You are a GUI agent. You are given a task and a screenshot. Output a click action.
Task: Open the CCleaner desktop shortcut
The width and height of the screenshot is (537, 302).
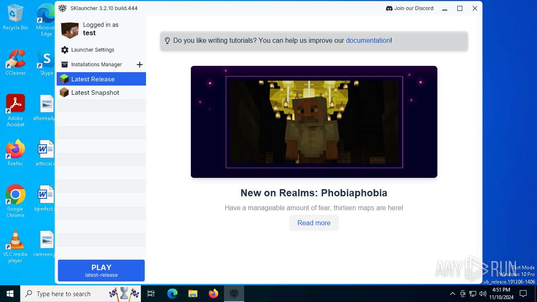point(15,62)
